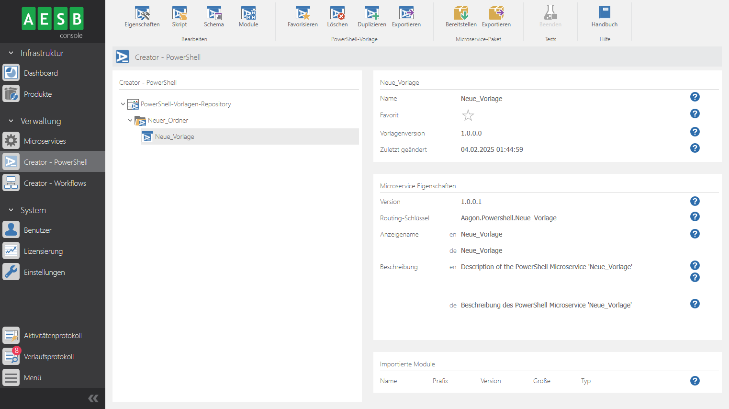Open the Handbuch help icon
729x409 pixels.
click(604, 15)
